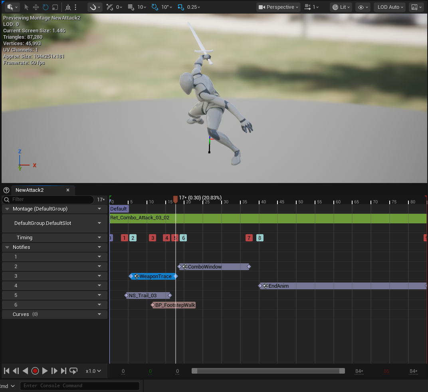Open the viewport toolbar more options dots
The height and width of the screenshot is (392, 428).
75,7
